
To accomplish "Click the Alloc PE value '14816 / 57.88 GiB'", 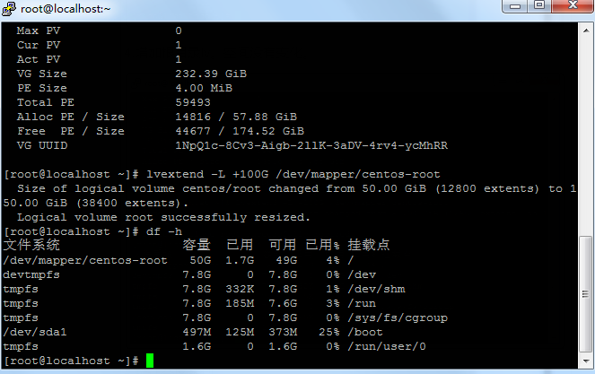I will click(236, 117).
